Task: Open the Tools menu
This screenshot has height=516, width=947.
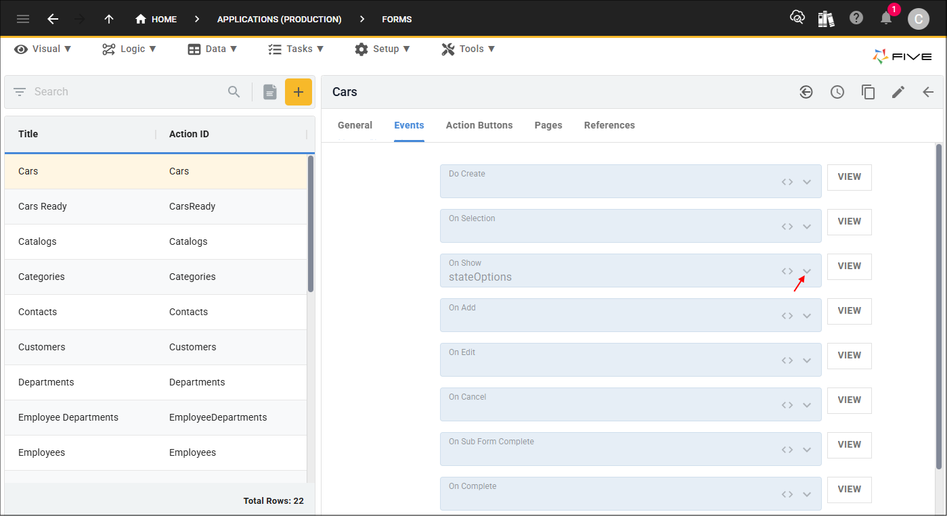Action: tap(468, 49)
